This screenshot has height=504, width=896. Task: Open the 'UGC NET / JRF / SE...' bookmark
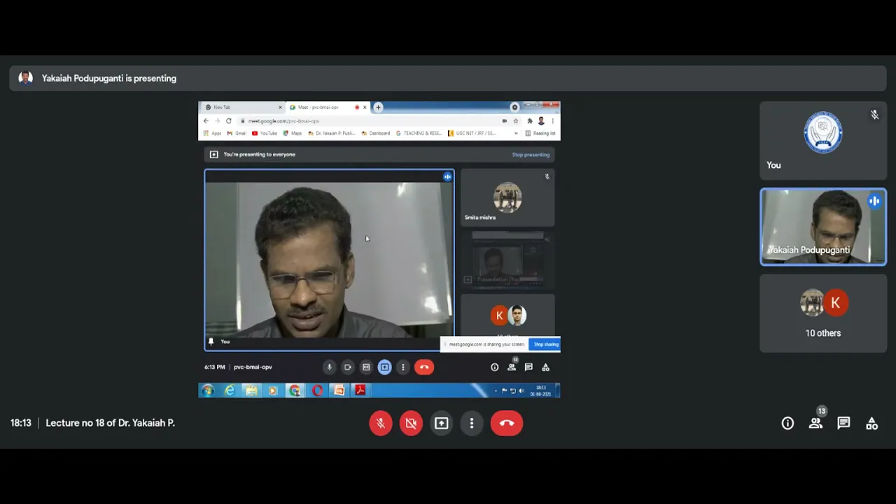(472, 133)
